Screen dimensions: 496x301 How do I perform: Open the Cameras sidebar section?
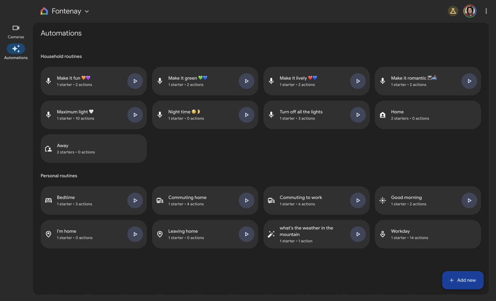click(x=16, y=31)
